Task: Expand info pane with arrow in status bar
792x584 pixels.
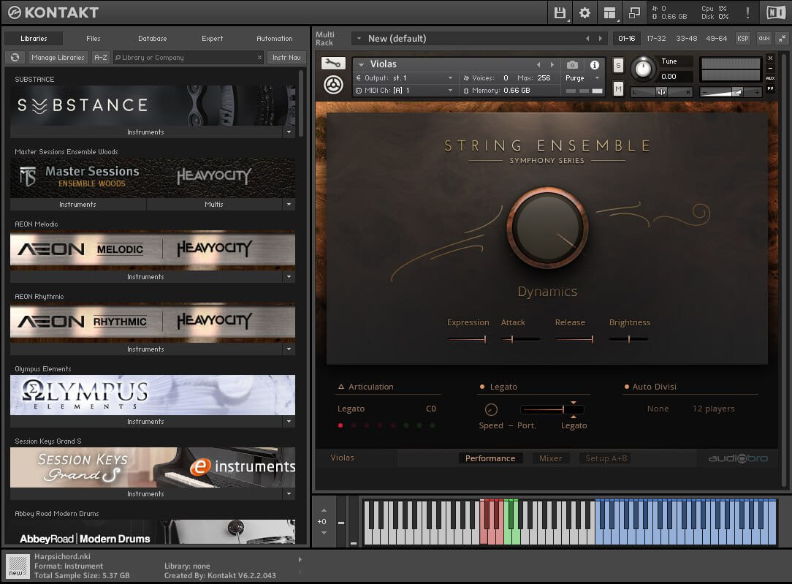Action: click(x=300, y=560)
